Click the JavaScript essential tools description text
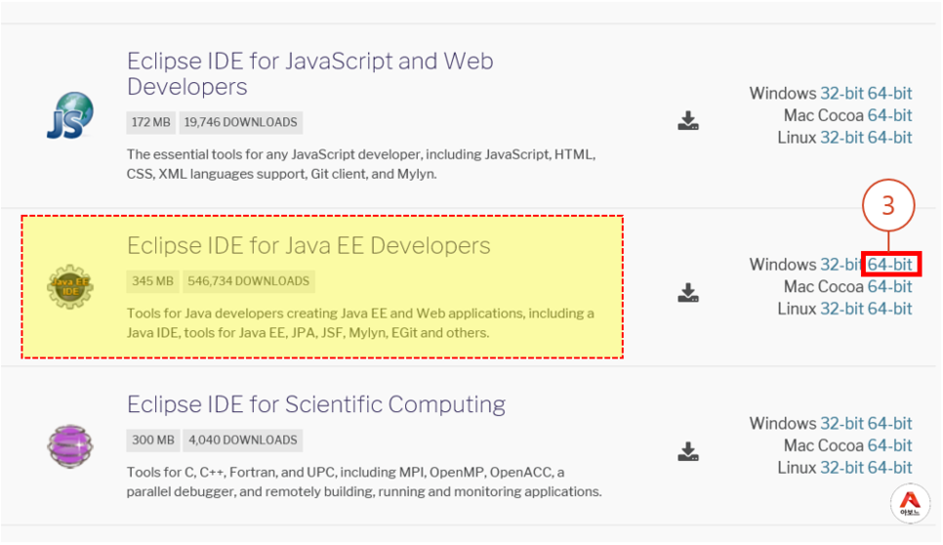Screen dimensions: 943x545 (x=361, y=164)
